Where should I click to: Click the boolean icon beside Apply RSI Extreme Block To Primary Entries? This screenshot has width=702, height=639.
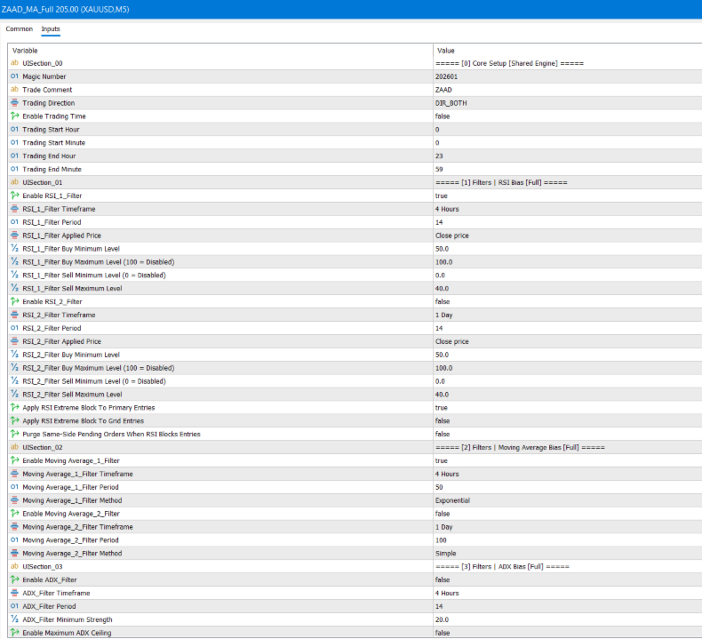point(15,408)
